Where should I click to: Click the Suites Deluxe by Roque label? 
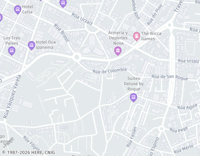point(134,84)
